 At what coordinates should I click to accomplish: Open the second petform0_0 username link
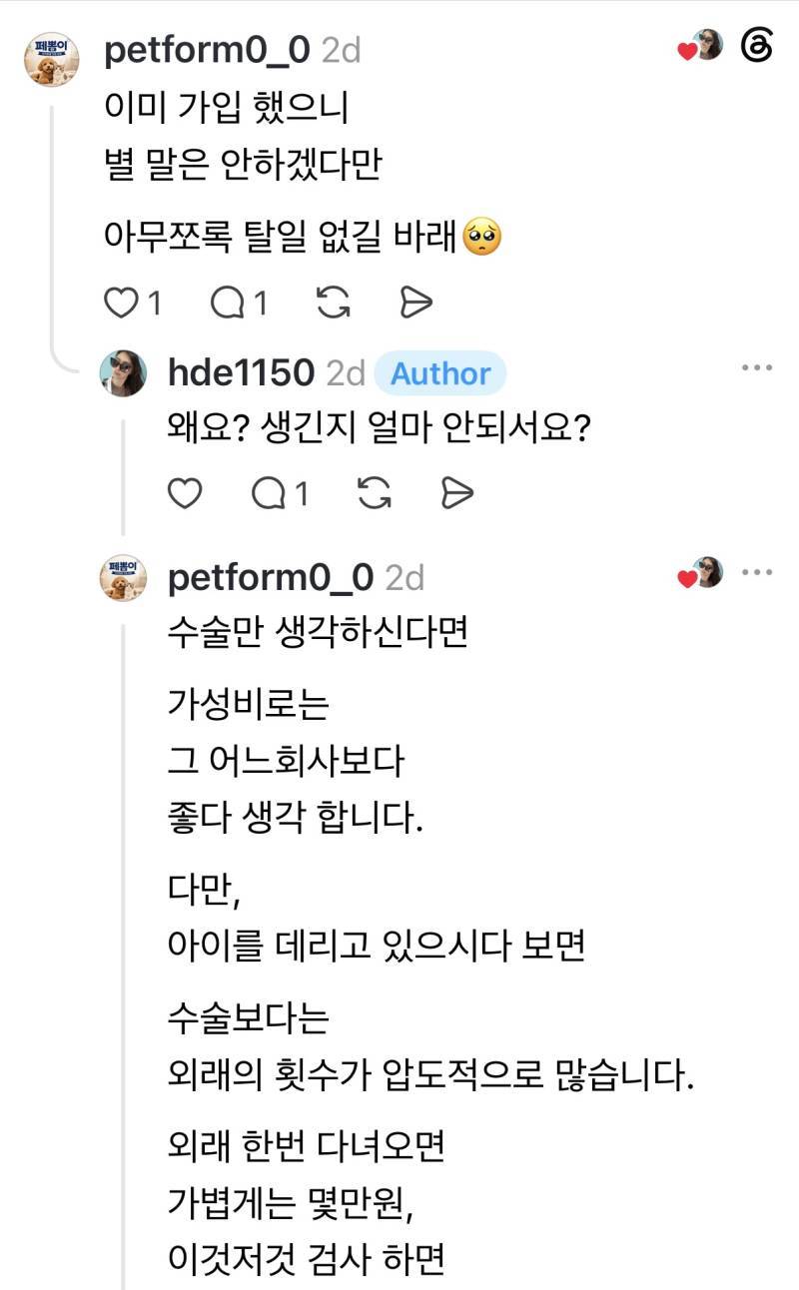pyautogui.click(x=271, y=577)
